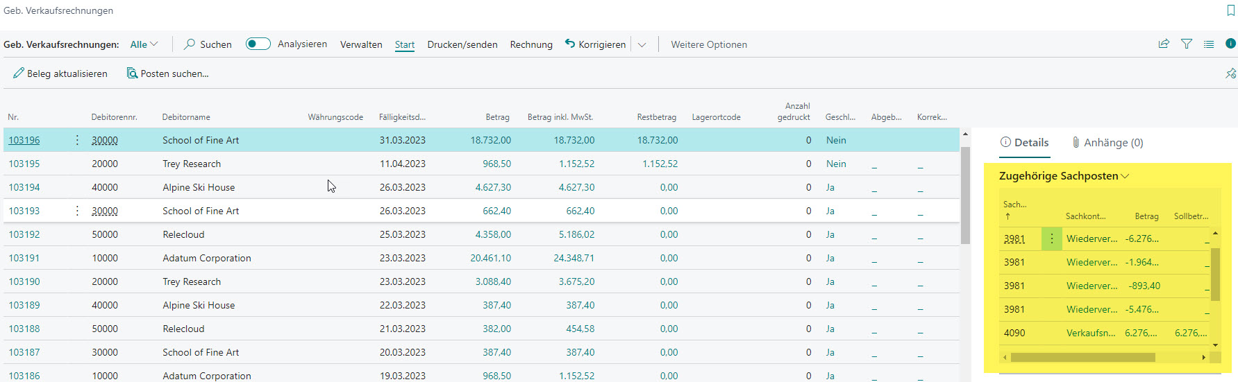The image size is (1238, 382).
Task: Click the Suchen button label
Action: pos(216,44)
